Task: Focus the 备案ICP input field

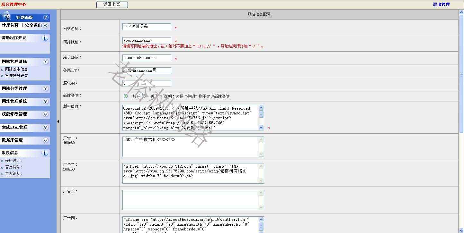Action: (x=147, y=71)
